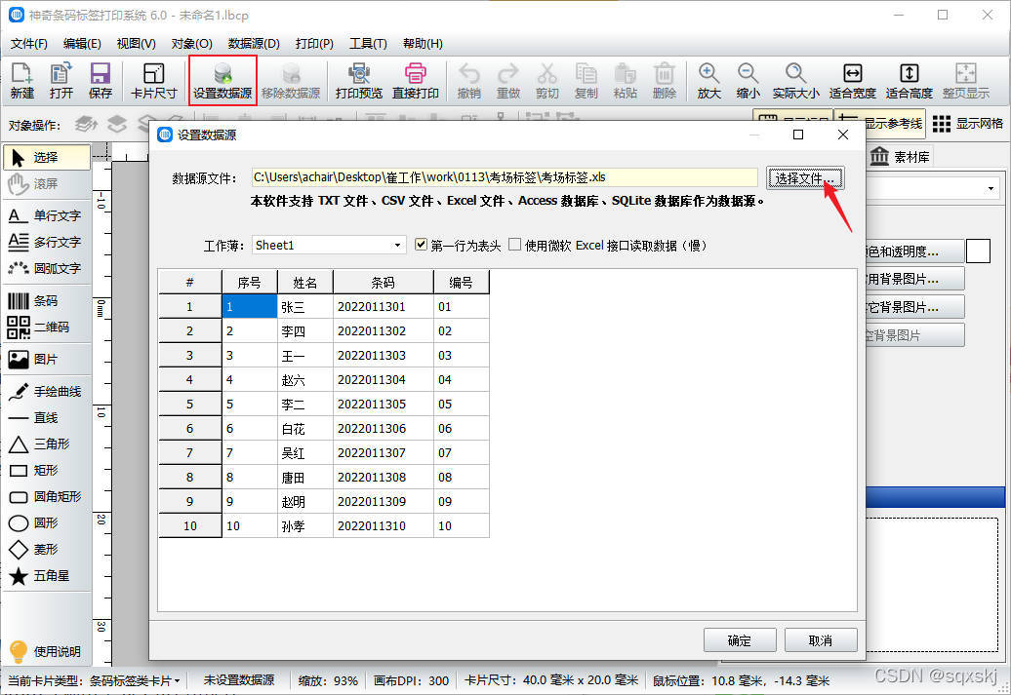
Task: Click the 条码 column header in table
Action: click(383, 282)
